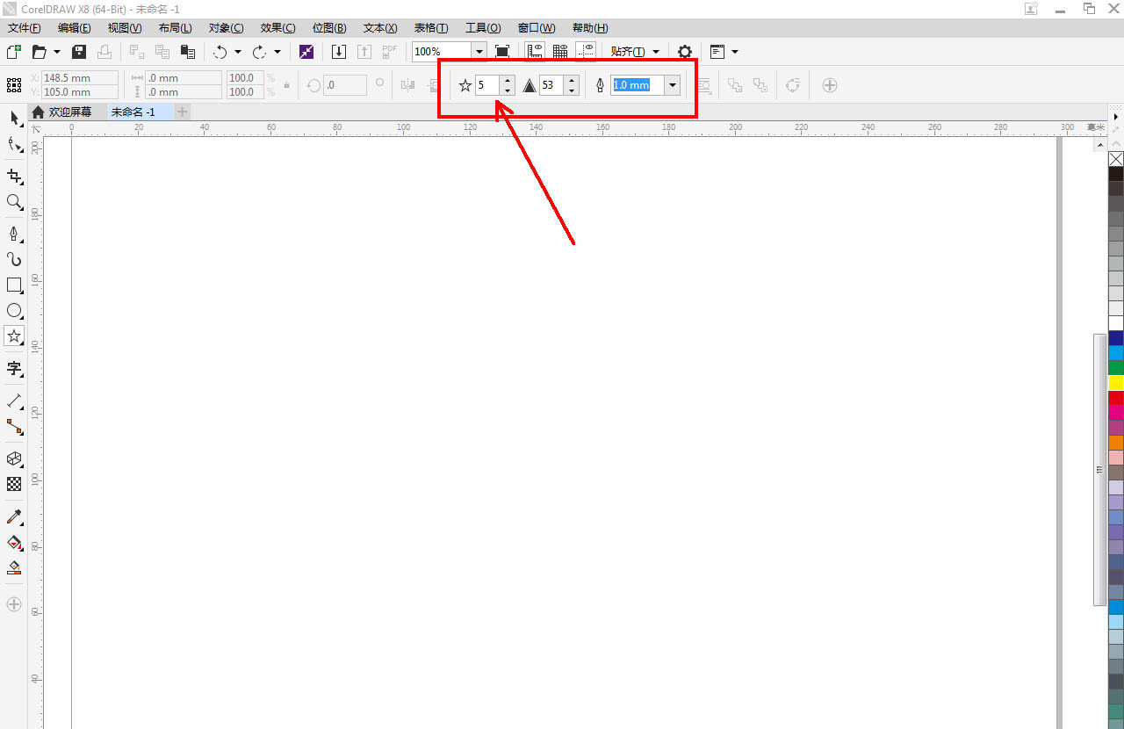Select the Color Eyedropper tool
This screenshot has width=1124, height=729.
14,516
